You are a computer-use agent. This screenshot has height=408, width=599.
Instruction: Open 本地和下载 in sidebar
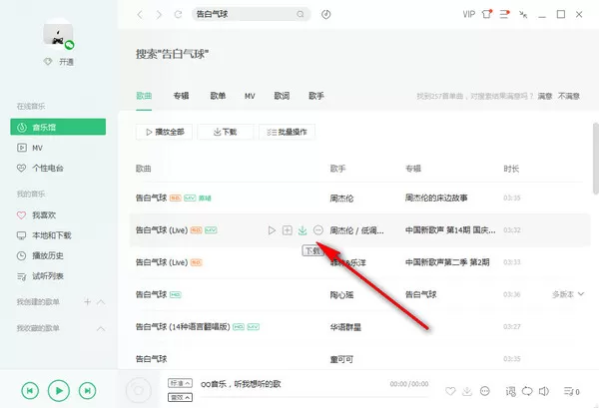44,235
